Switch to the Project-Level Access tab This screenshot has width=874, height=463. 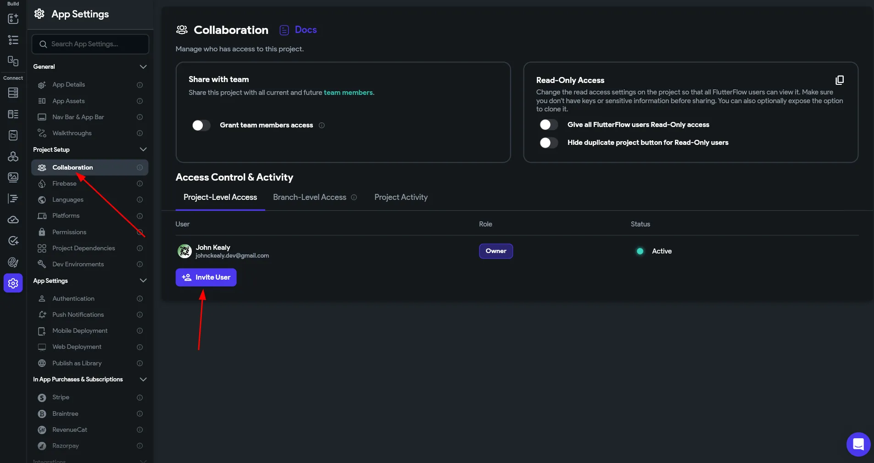pyautogui.click(x=220, y=197)
